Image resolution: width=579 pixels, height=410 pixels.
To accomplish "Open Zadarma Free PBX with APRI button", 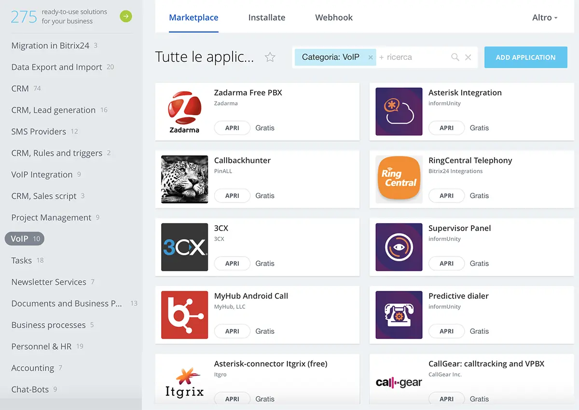I will coord(232,128).
